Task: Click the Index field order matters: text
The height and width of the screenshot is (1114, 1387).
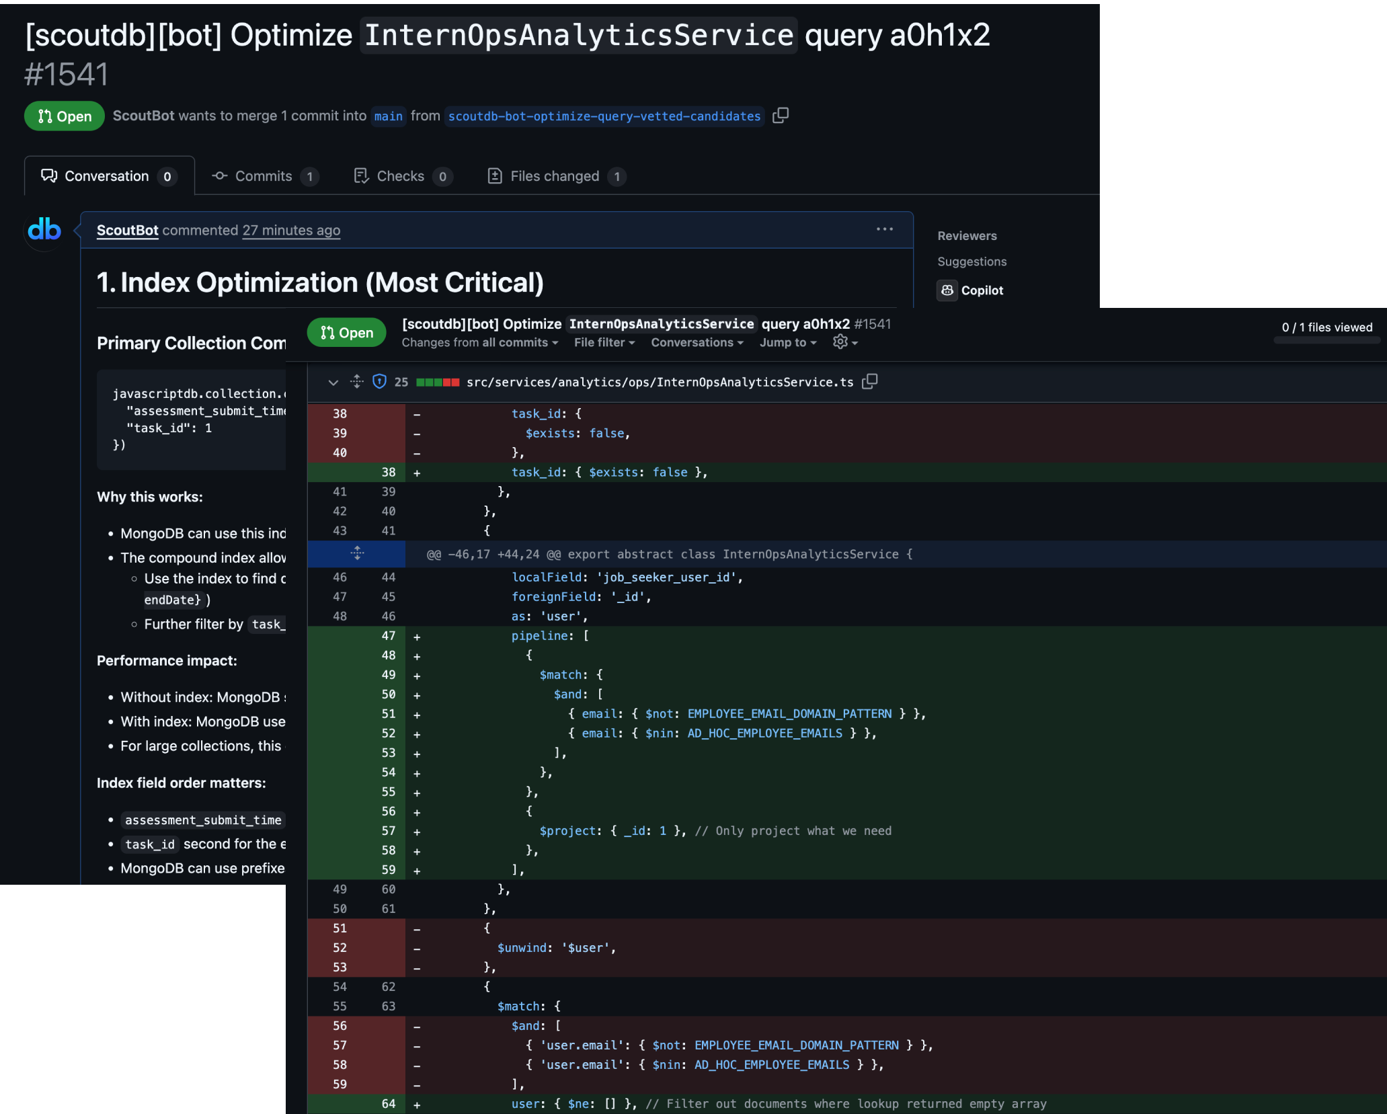Action: [182, 783]
